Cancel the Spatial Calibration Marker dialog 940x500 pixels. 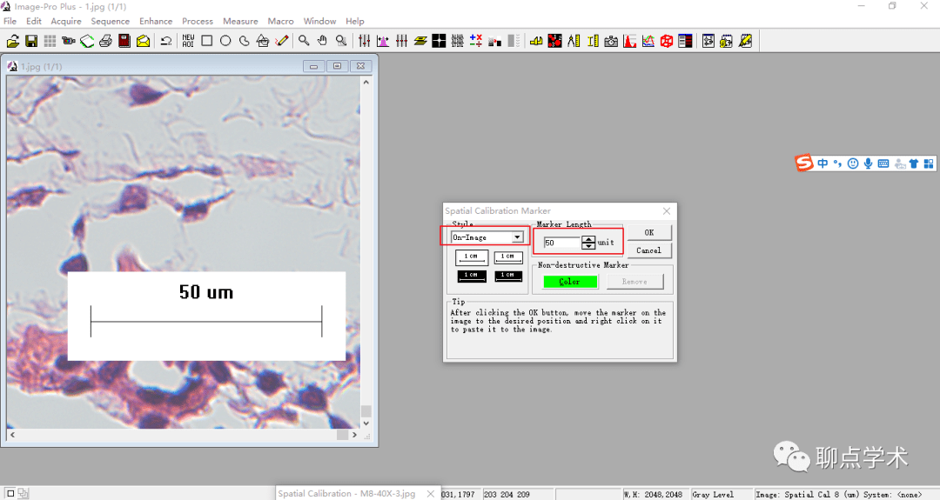coord(649,250)
